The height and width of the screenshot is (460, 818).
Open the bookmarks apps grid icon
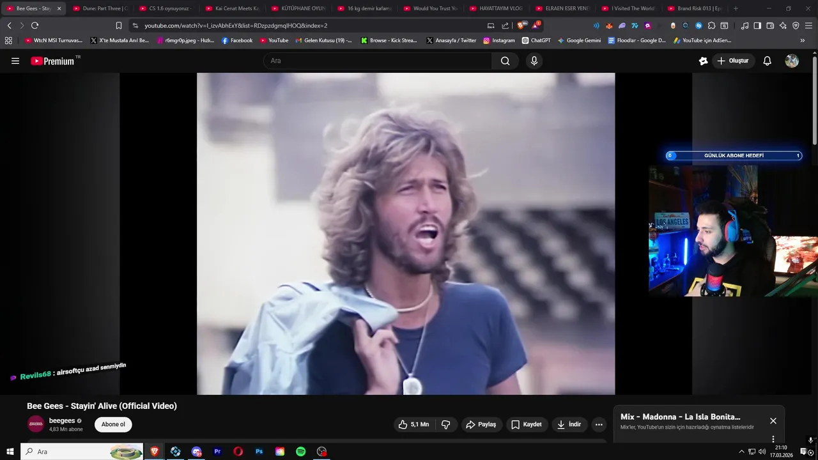click(8, 40)
